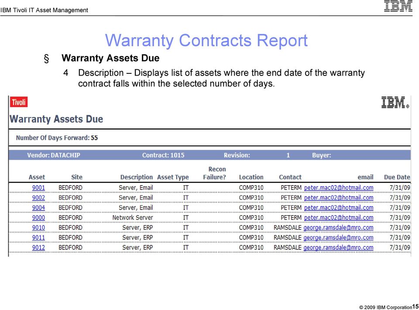
Task: Click COMP310 location in asset 9000 row
Action: [251, 217]
